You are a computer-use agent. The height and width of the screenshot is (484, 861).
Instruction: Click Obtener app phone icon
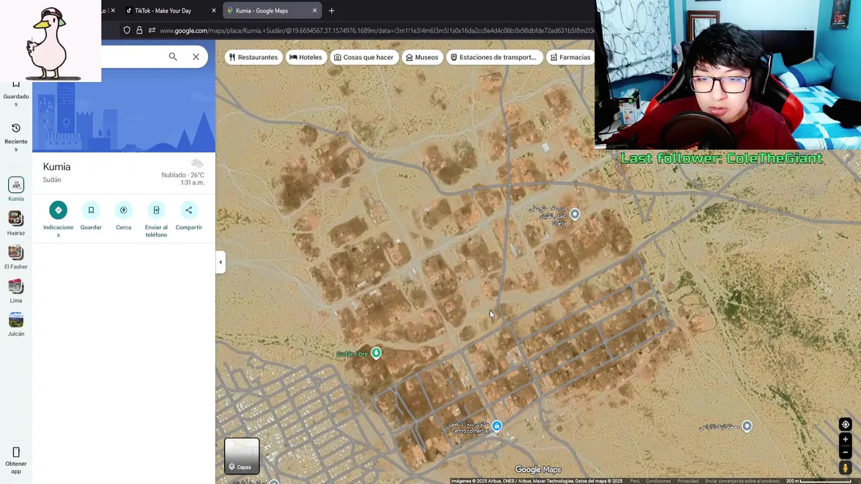click(16, 452)
